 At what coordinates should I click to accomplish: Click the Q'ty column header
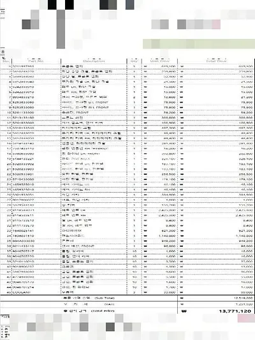(x=134, y=61)
